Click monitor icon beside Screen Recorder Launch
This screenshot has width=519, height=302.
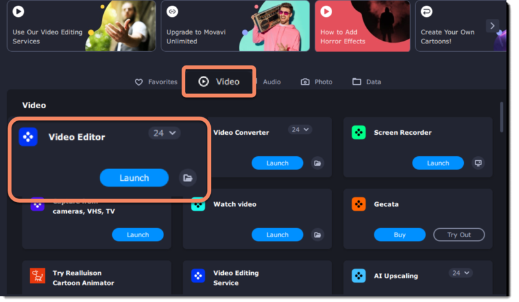pos(478,163)
